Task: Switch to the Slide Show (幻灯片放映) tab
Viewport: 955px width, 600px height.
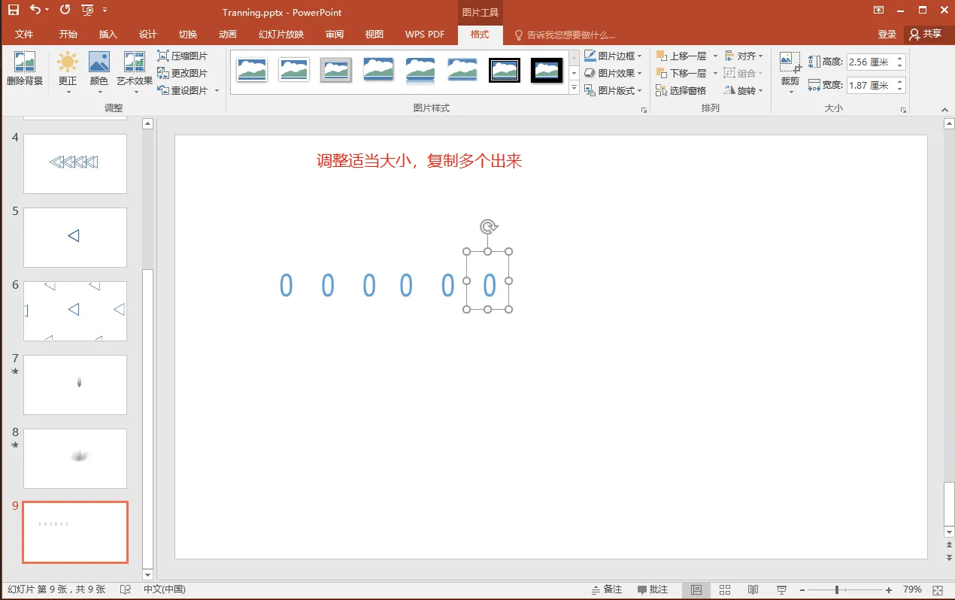Action: point(281,35)
